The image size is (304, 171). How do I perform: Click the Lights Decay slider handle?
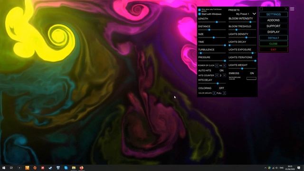coord(229,46)
